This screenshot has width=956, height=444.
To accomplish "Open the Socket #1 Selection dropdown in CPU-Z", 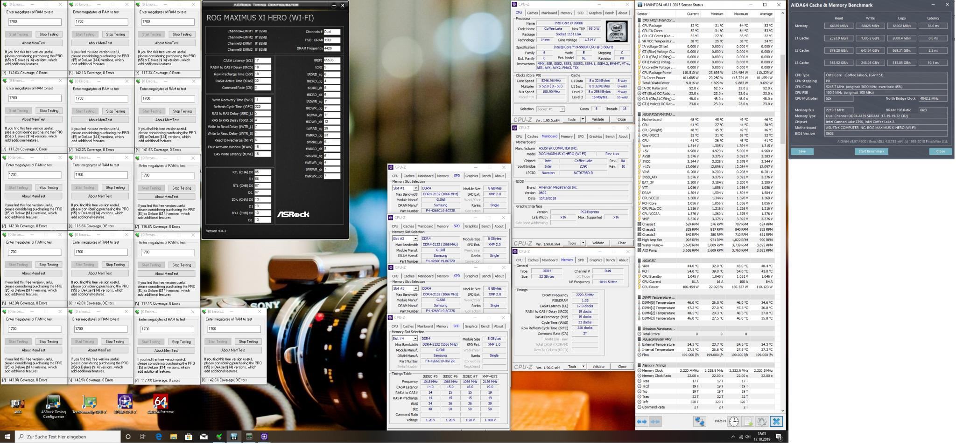I will [x=550, y=109].
